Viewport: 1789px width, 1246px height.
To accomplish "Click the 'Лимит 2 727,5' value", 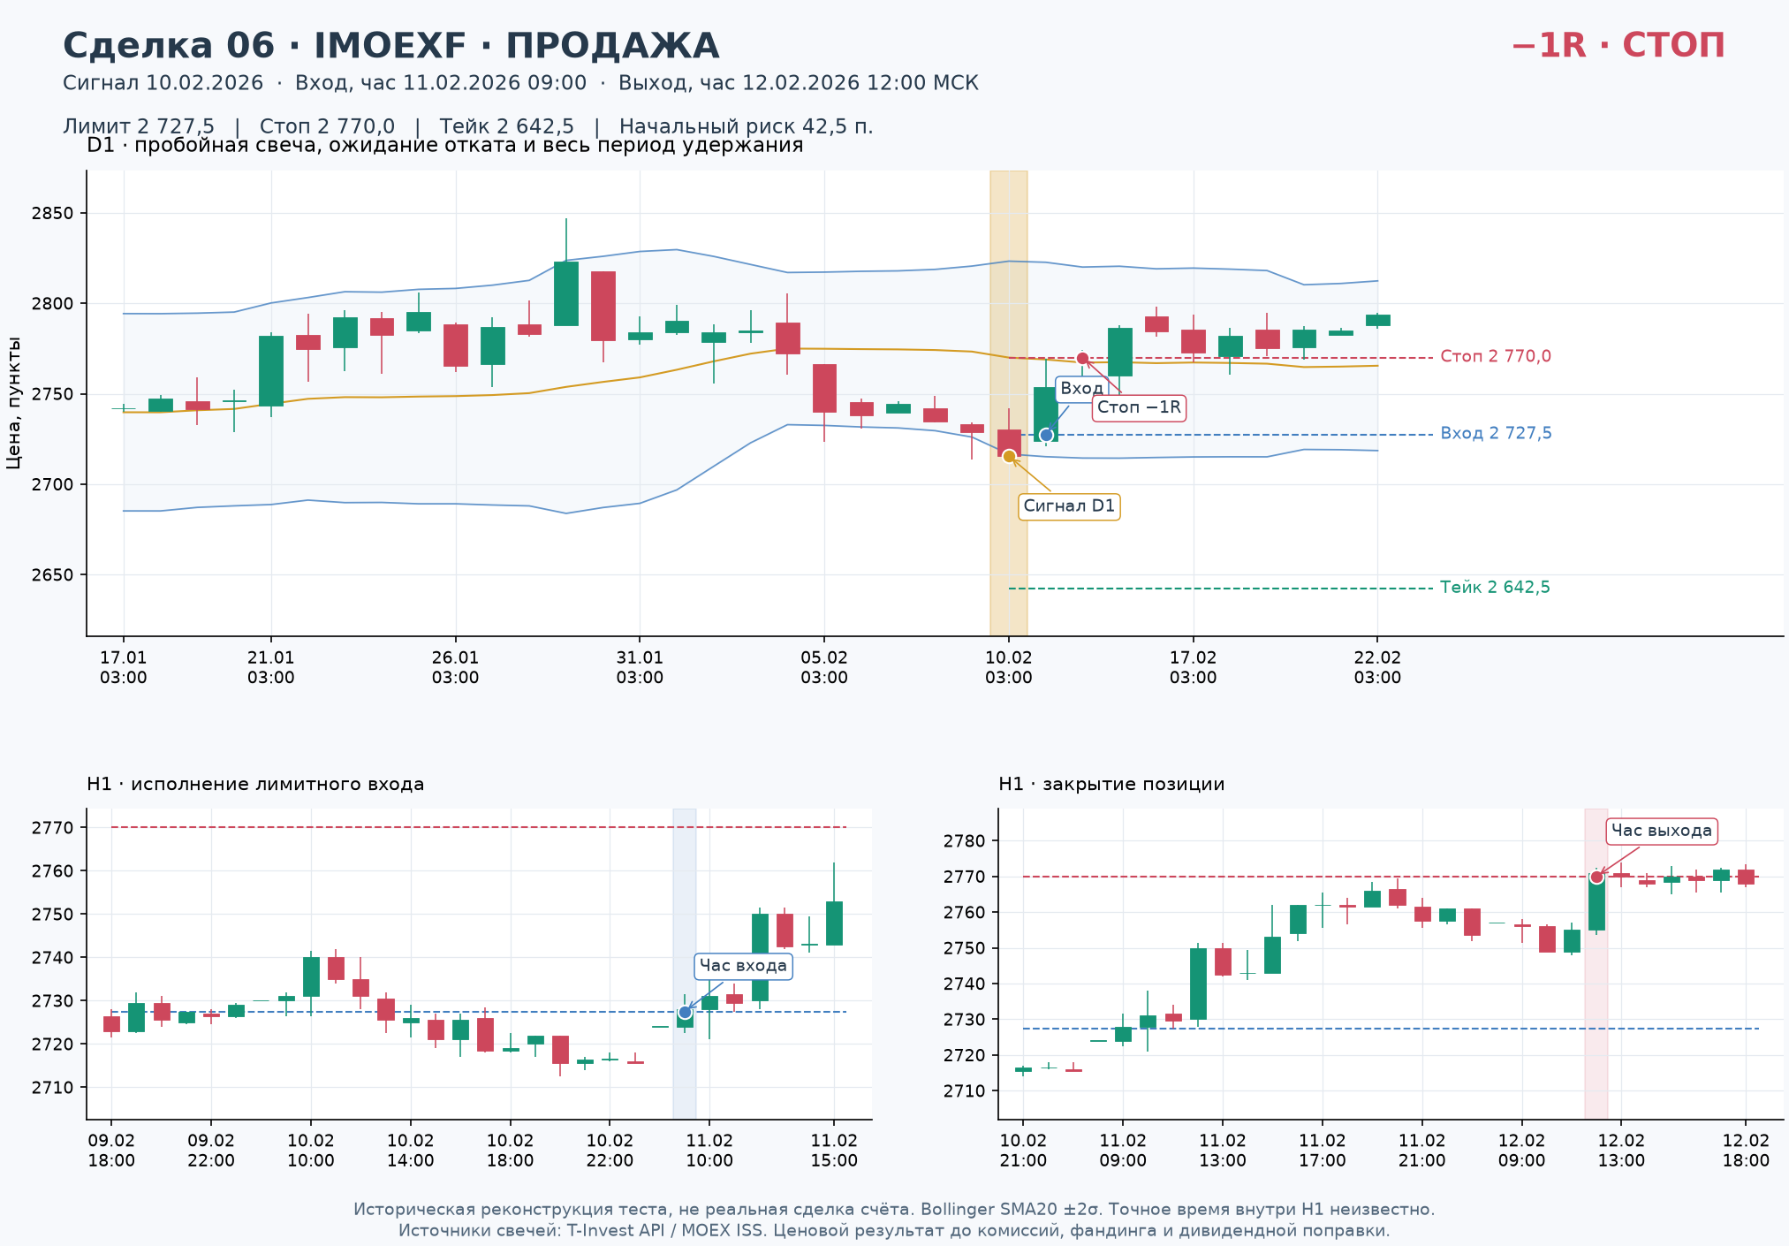I will click(139, 126).
